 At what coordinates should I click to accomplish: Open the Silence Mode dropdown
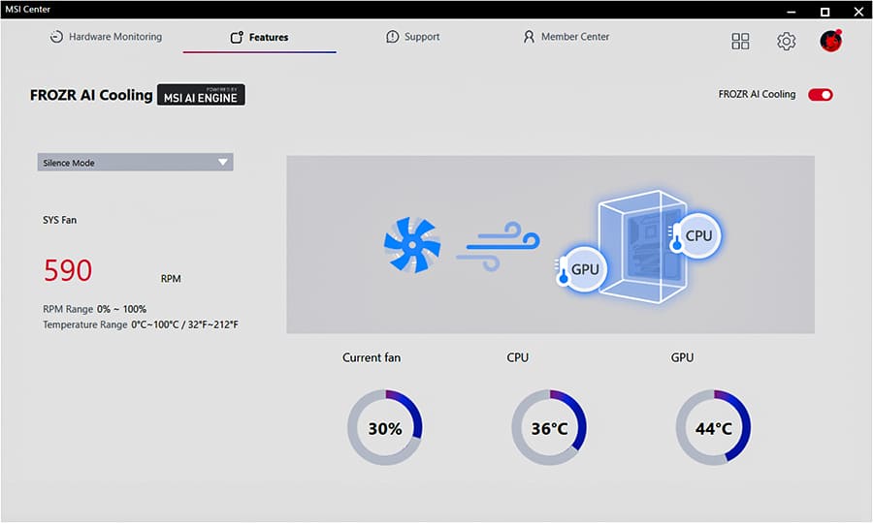pyautogui.click(x=135, y=163)
